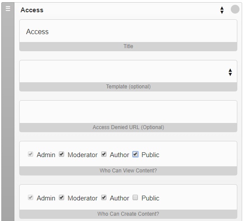Uncheck Public in Who Can View Content
This screenshot has height=221, width=243.
135,154
